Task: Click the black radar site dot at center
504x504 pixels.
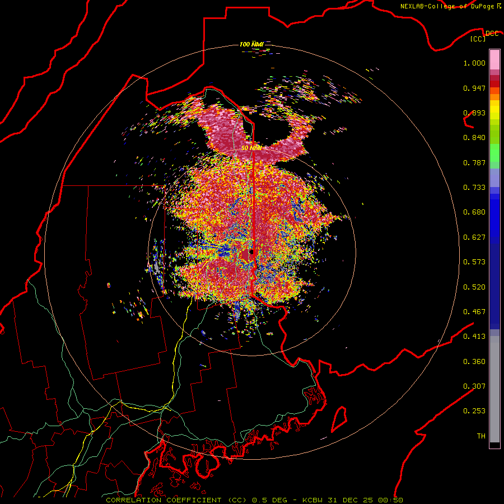Action: tap(251, 252)
